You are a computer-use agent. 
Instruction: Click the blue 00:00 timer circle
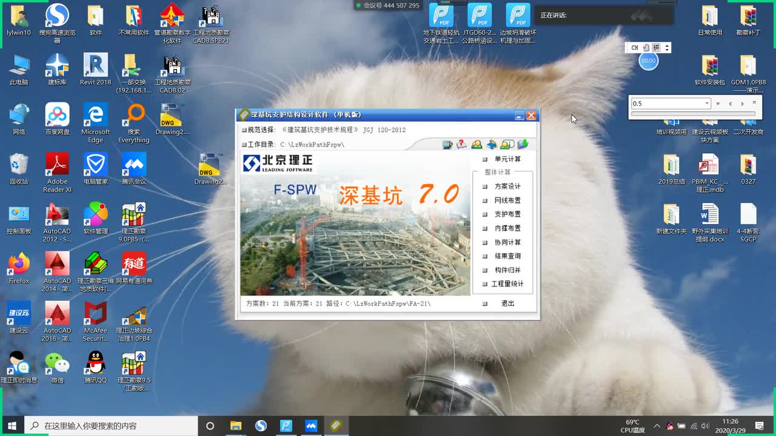(649, 61)
